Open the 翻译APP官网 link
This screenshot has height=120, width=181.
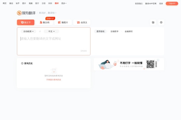(x=151, y=4)
